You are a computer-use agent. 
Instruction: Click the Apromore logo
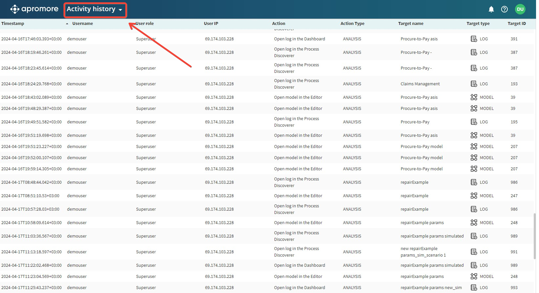pos(34,9)
